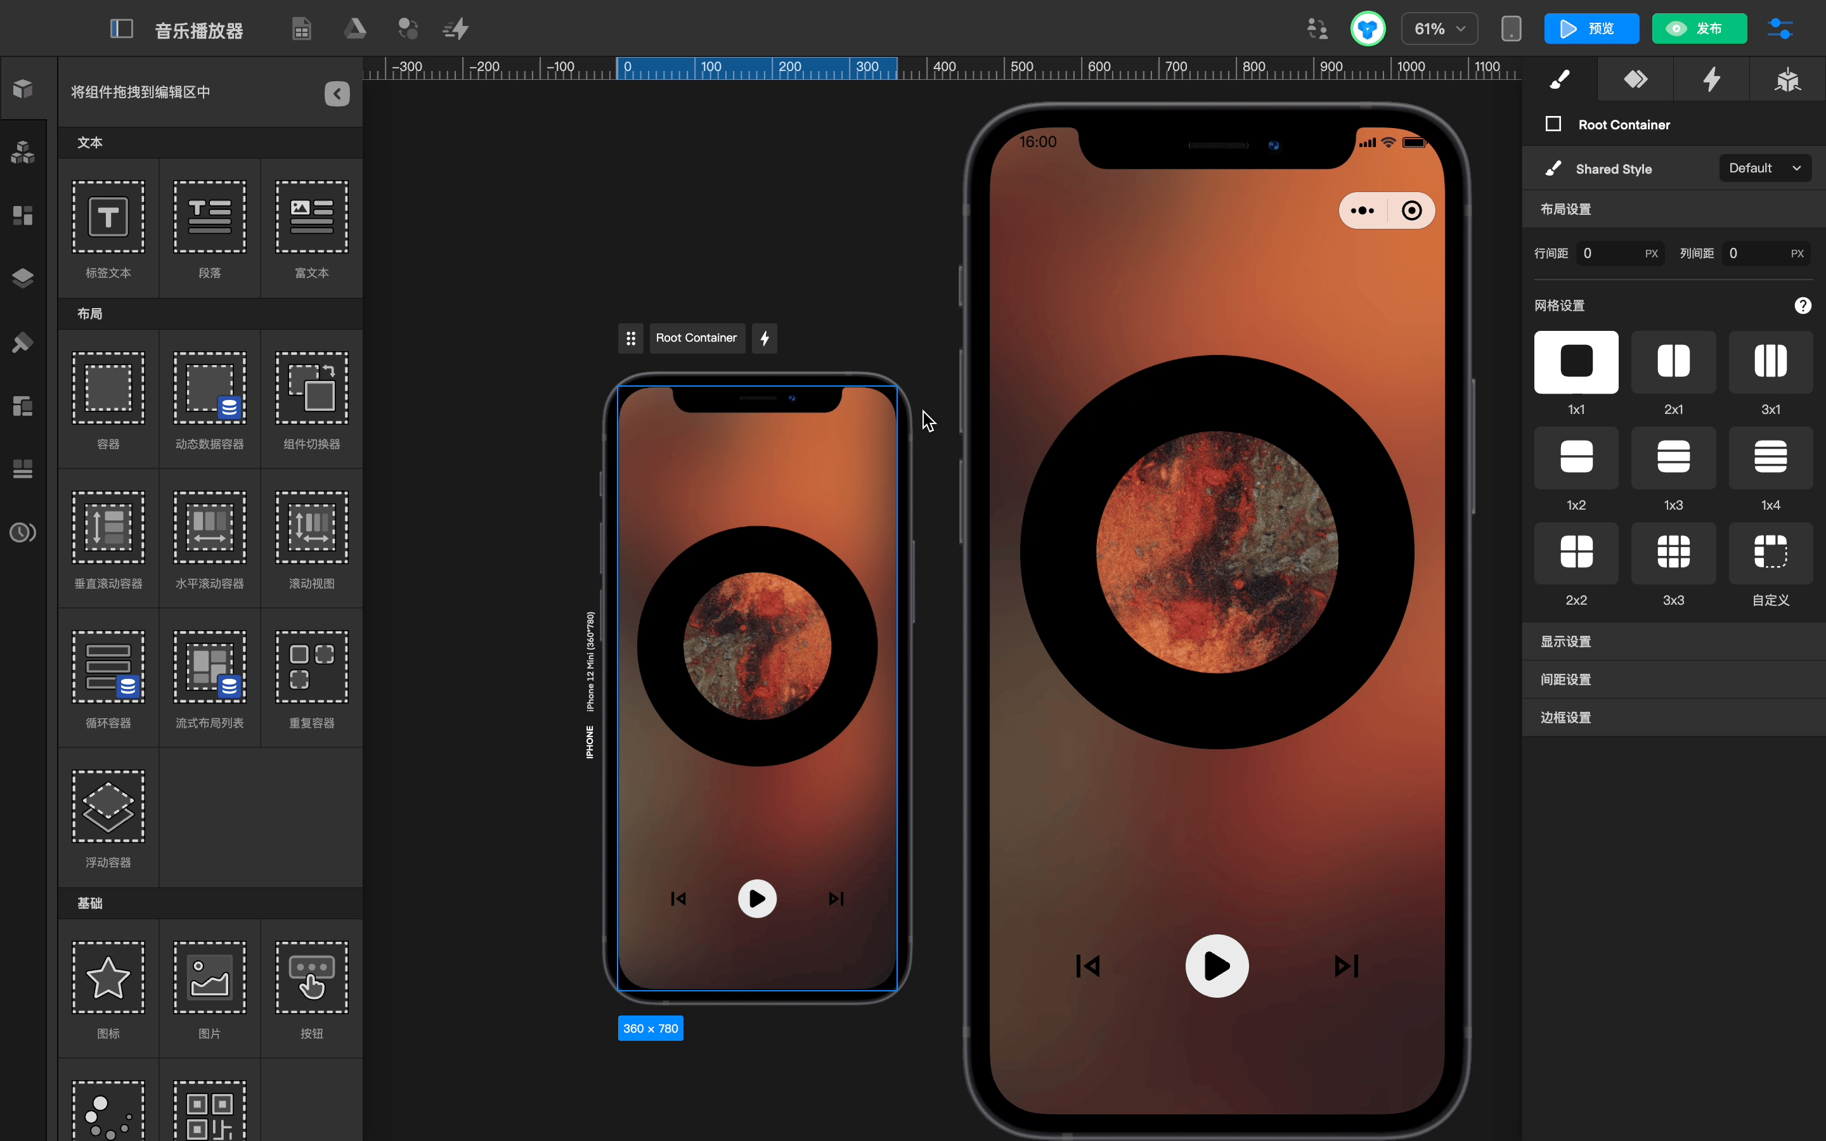This screenshot has width=1826, height=1141.
Task: Check the Root Container checkbox
Action: 1553,124
